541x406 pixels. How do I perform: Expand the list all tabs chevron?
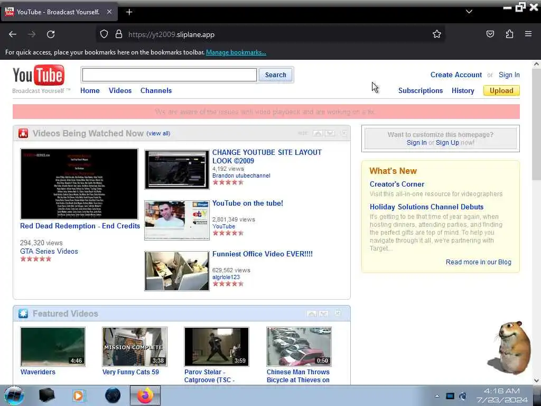[469, 12]
